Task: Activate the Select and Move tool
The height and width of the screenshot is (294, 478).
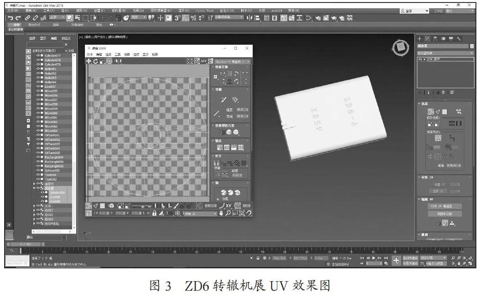Action: pos(103,18)
